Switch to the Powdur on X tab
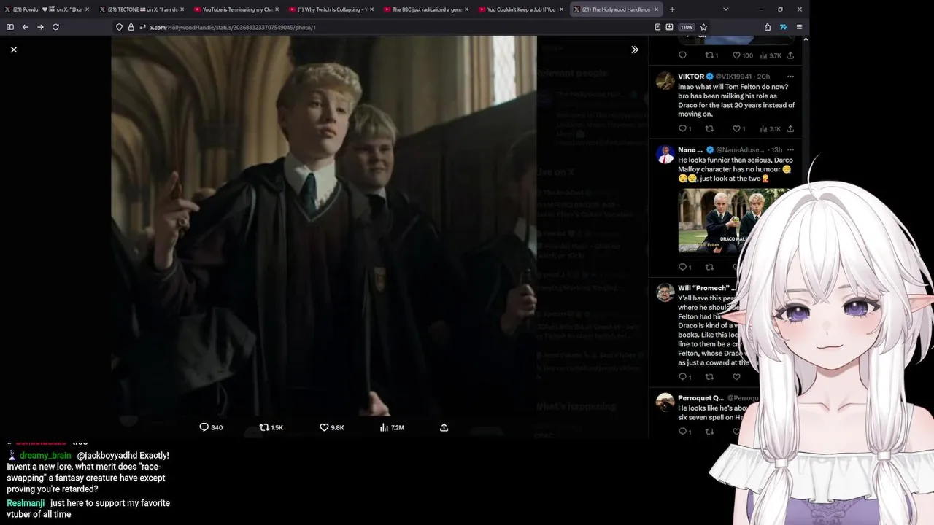The height and width of the screenshot is (525, 934). pyautogui.click(x=47, y=9)
